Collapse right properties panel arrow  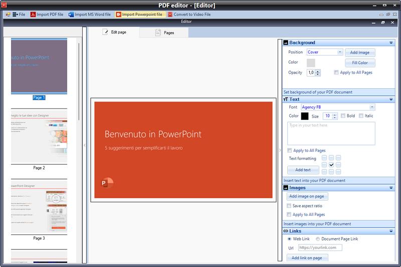pyautogui.click(x=280, y=150)
